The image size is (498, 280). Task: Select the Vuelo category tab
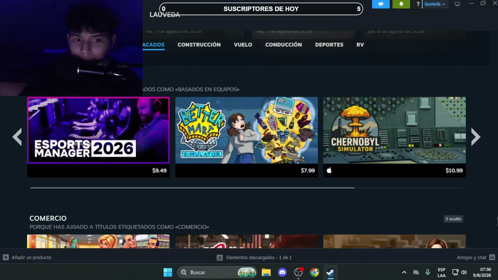243,45
